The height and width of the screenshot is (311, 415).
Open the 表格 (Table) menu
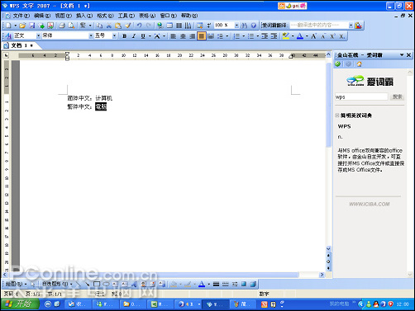(x=147, y=16)
